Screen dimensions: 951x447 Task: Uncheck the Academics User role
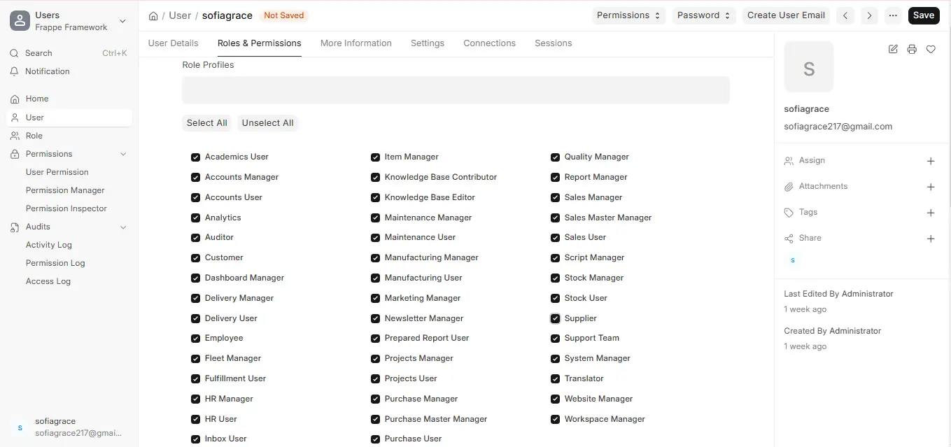196,157
